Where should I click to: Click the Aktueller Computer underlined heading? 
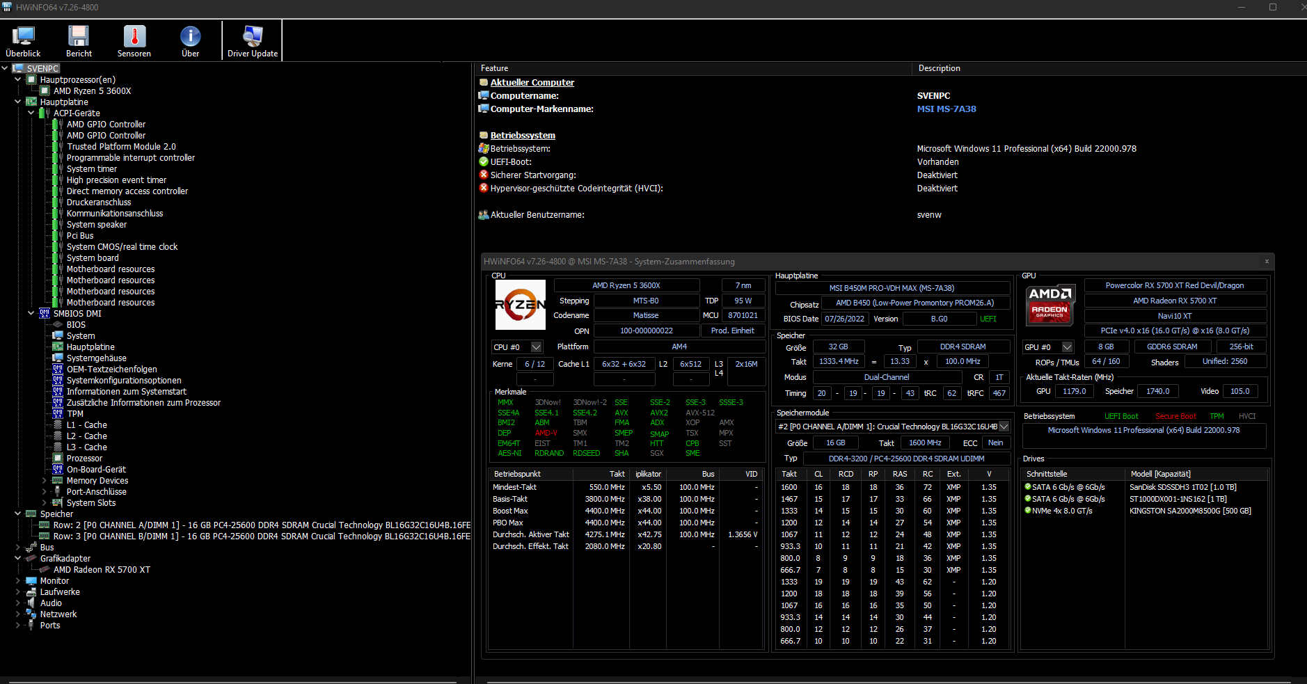click(x=532, y=82)
